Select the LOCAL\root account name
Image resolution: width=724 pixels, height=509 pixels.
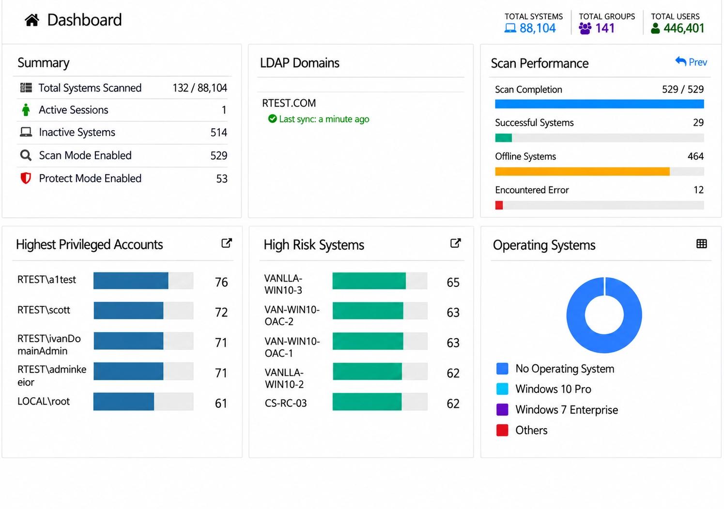(x=44, y=401)
